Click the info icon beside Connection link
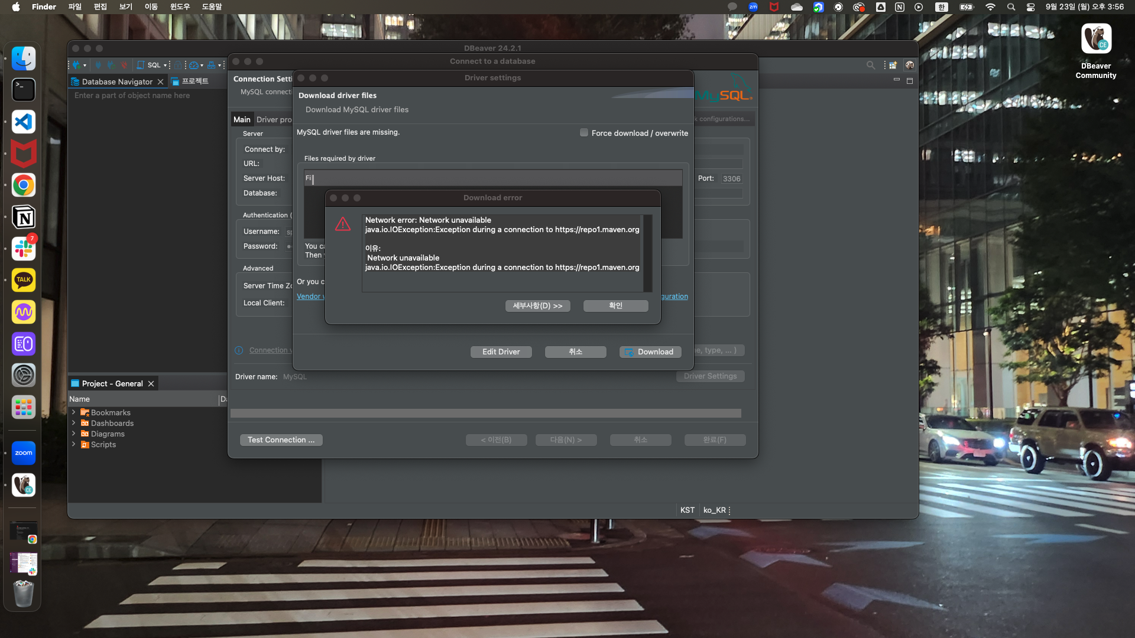 point(239,350)
